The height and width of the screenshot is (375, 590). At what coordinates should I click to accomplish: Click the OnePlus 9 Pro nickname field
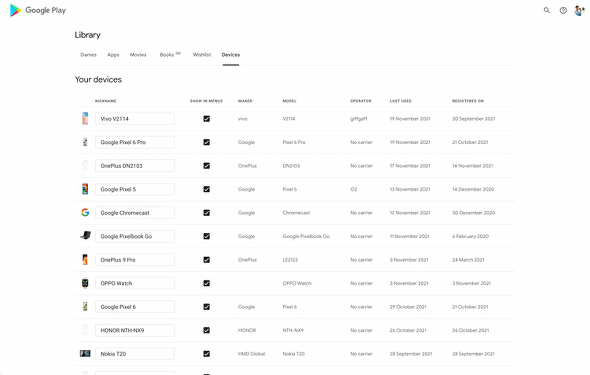coord(135,260)
